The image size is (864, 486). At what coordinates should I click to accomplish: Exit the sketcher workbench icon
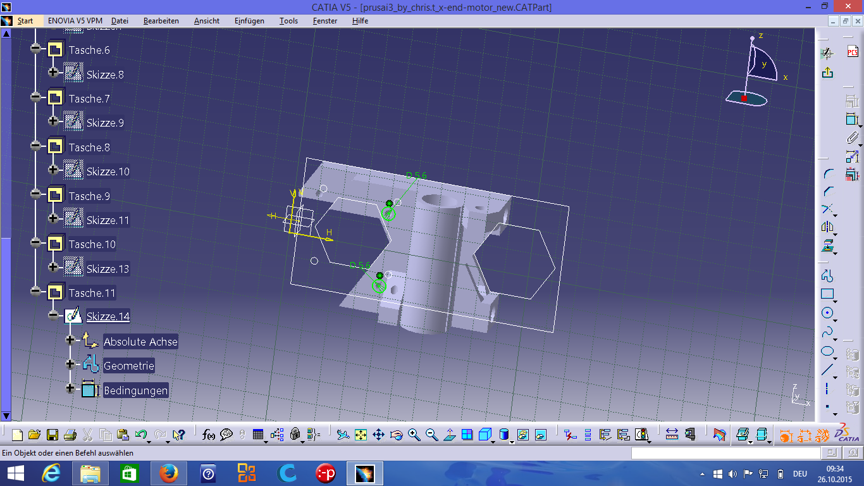(827, 73)
